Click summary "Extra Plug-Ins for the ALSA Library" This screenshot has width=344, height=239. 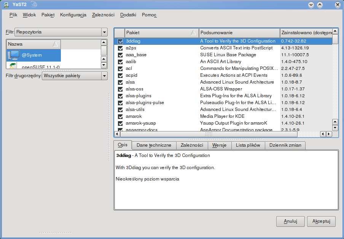click(x=236, y=96)
